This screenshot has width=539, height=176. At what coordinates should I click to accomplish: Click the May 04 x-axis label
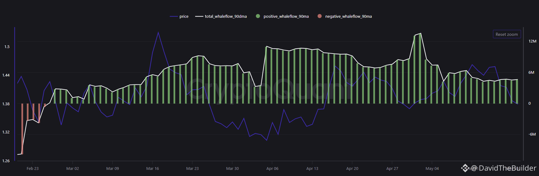click(x=432, y=169)
